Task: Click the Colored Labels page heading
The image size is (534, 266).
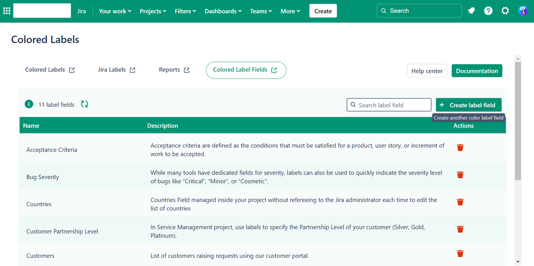Action: (45, 40)
